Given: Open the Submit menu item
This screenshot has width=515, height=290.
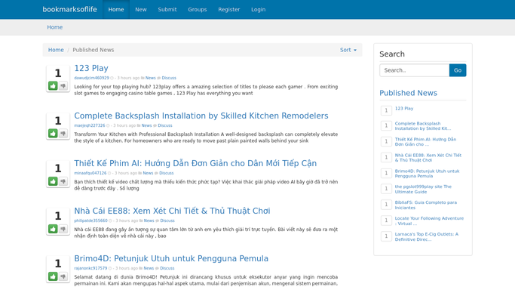Looking at the screenshot, I should tap(167, 10).
